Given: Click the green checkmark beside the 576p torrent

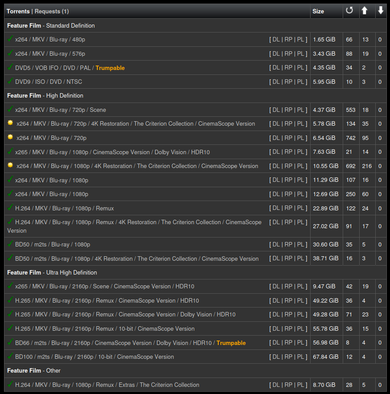Looking at the screenshot, I should pyautogui.click(x=10, y=53).
